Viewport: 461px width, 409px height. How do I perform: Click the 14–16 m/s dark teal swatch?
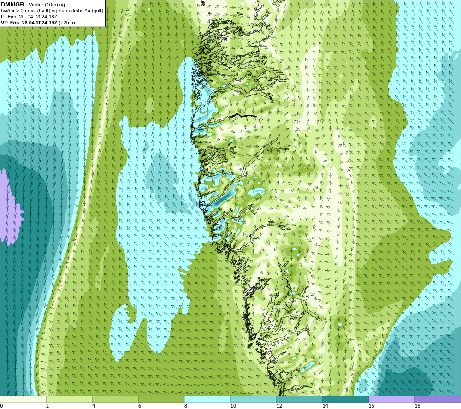(345, 399)
